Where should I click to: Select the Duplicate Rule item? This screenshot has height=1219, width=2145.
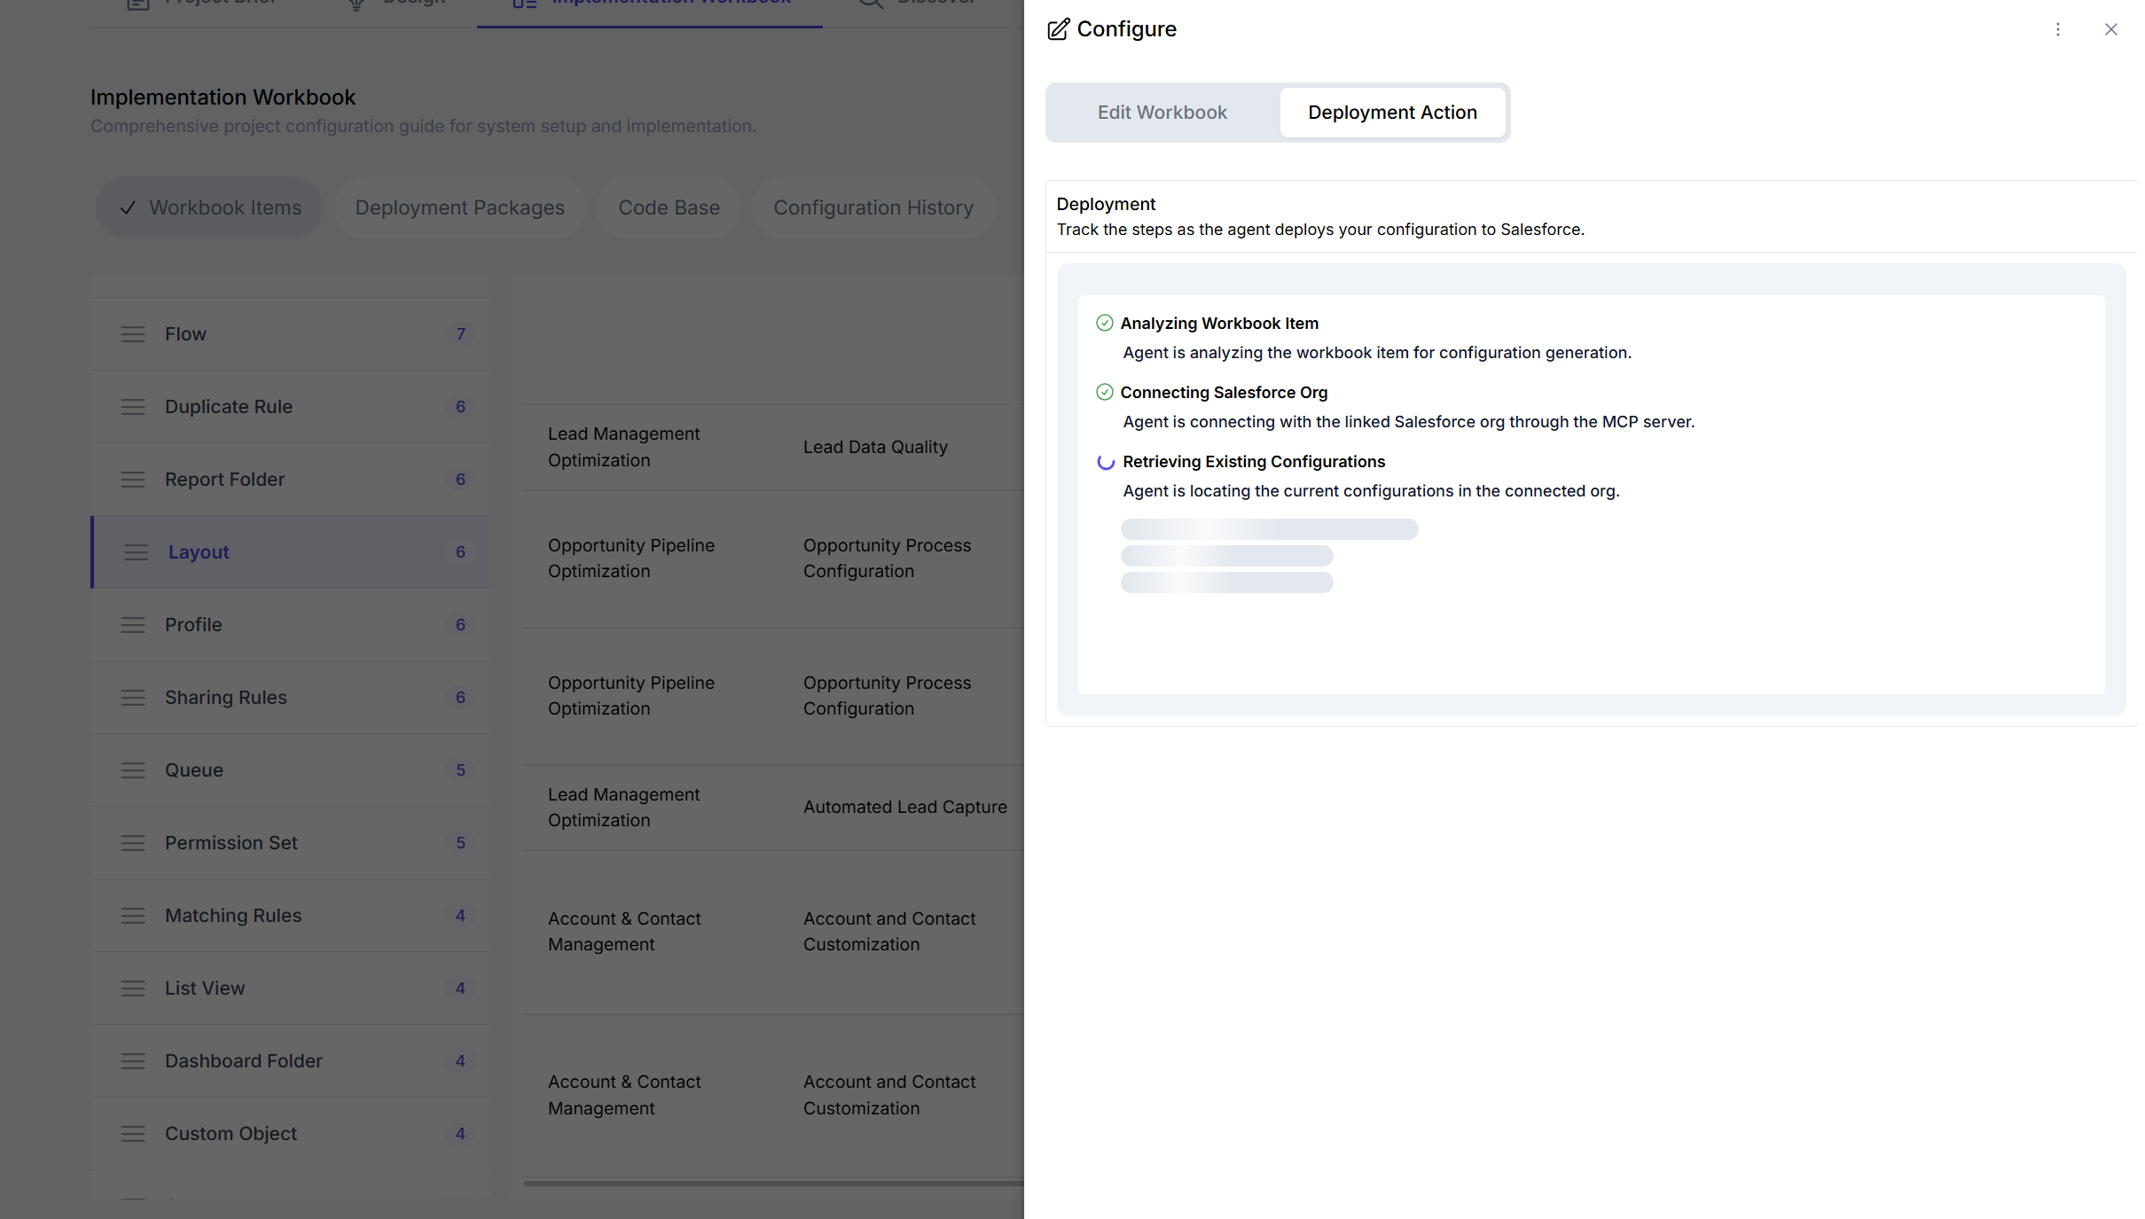(290, 407)
